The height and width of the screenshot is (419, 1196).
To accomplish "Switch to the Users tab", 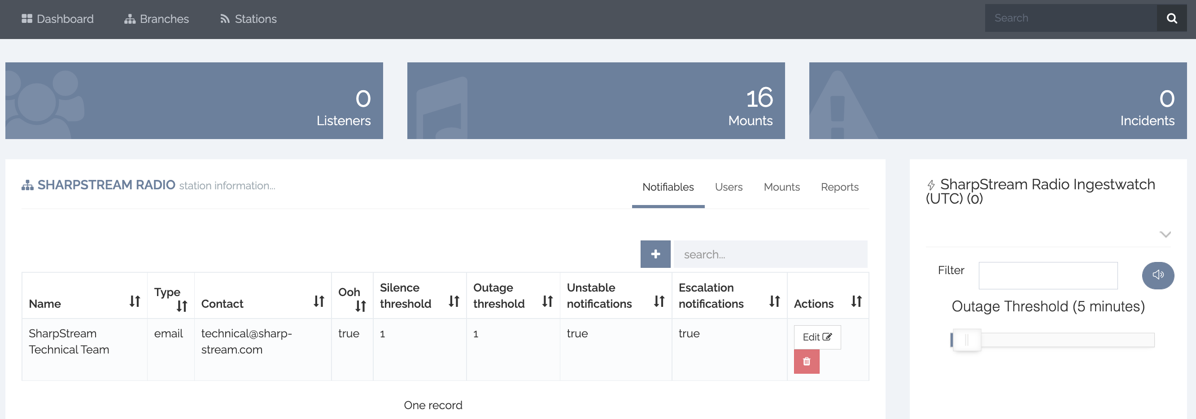I will [x=729, y=187].
